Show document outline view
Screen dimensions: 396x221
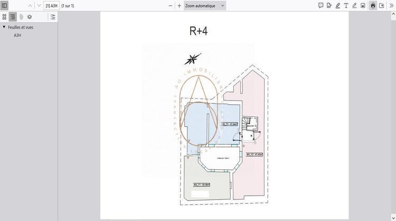[13, 17]
